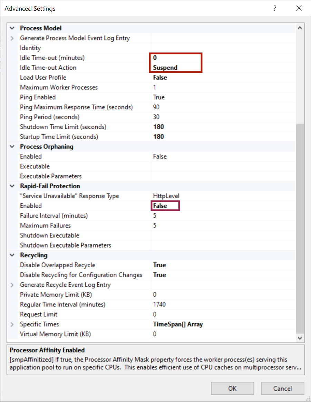Collapse the Process Orphaning section
This screenshot has width=311, height=402.
[x=12, y=146]
